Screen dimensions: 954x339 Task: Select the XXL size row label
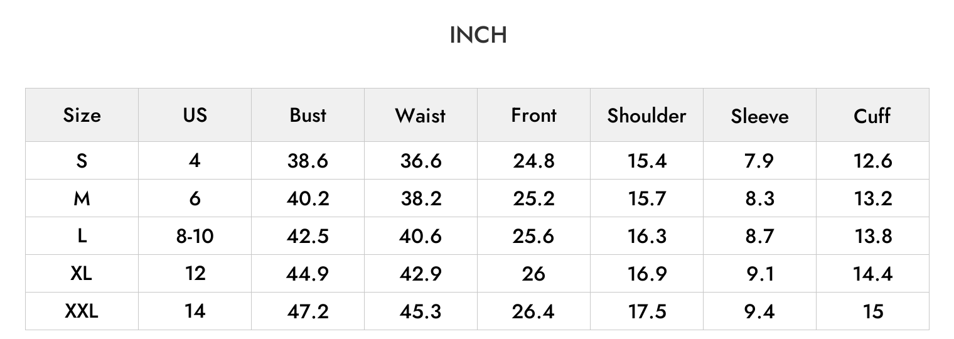[x=82, y=311]
